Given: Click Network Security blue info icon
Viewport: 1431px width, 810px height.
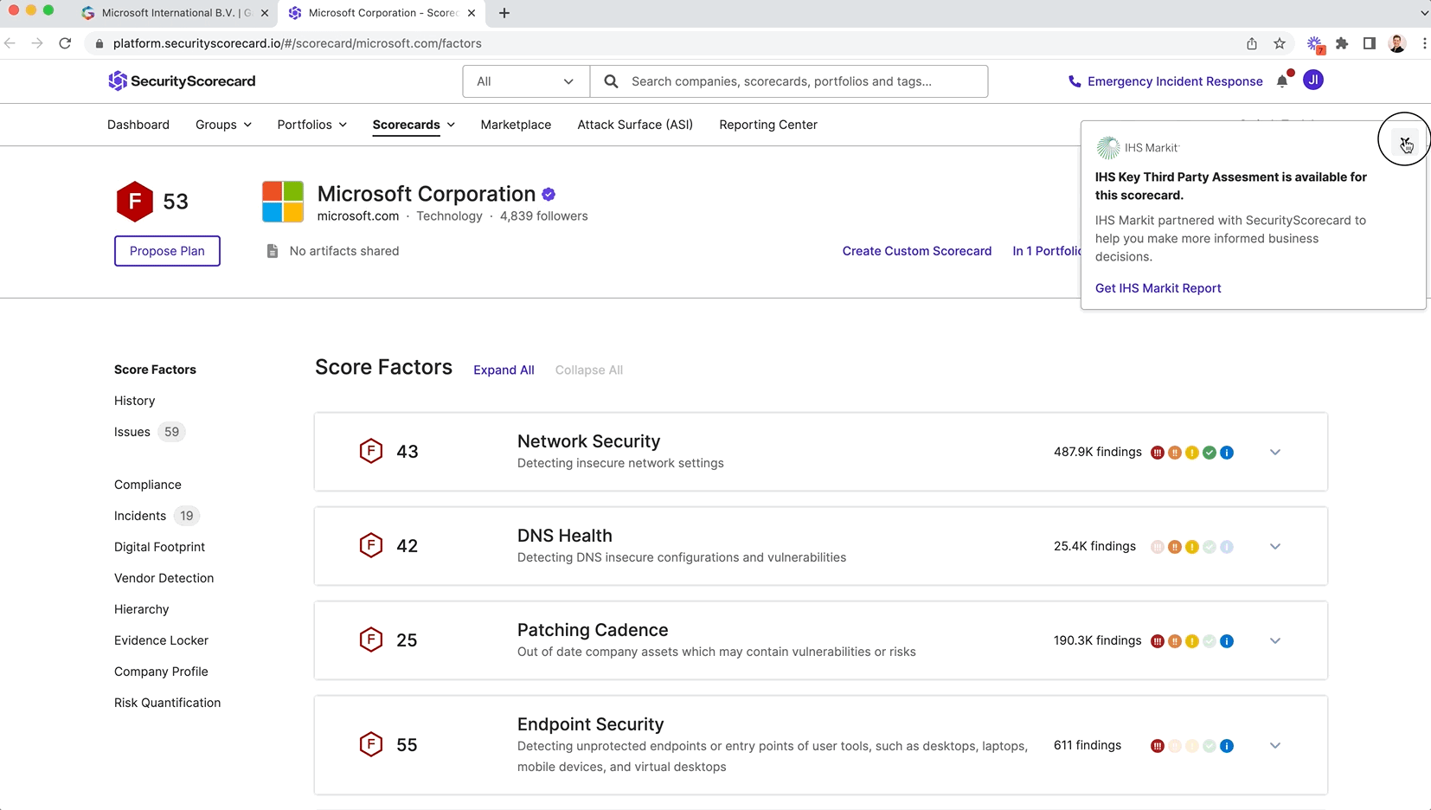Looking at the screenshot, I should (1227, 453).
